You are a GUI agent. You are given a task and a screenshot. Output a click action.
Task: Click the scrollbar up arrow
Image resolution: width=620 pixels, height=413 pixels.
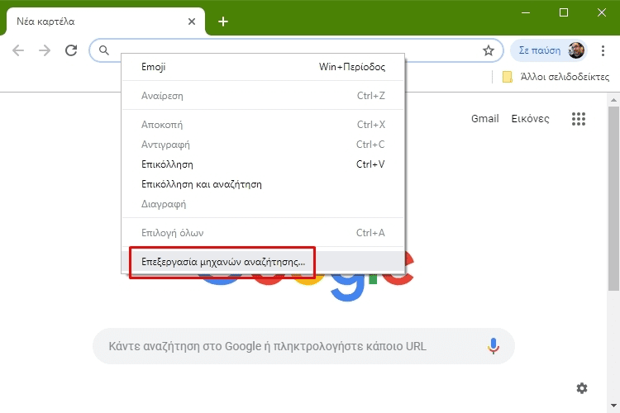[613, 100]
